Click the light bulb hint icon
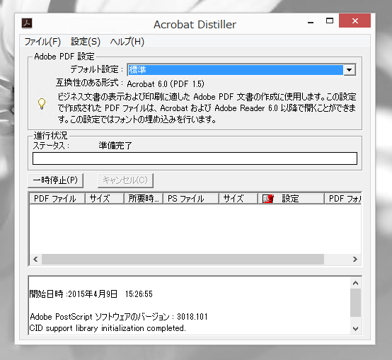The image size is (392, 360). click(x=42, y=104)
